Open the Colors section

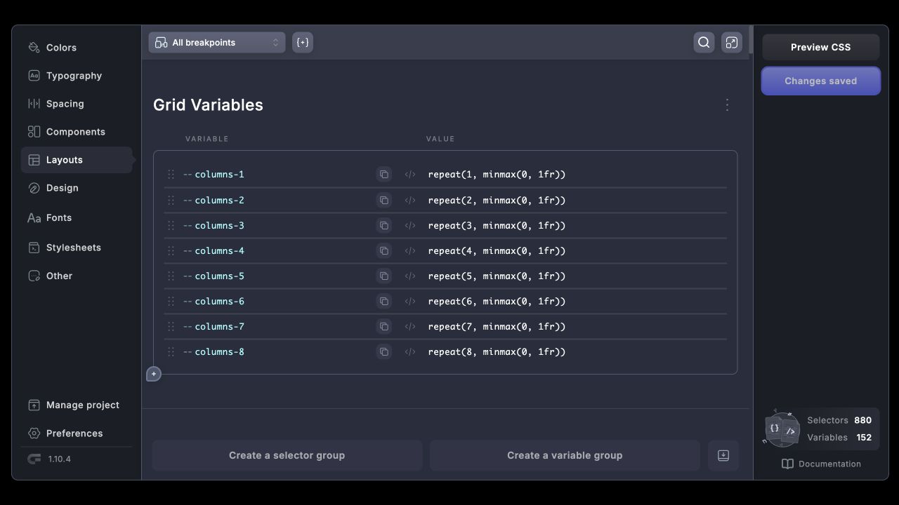77,48
